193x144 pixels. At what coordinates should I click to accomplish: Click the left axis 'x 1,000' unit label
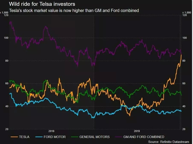[4, 13]
